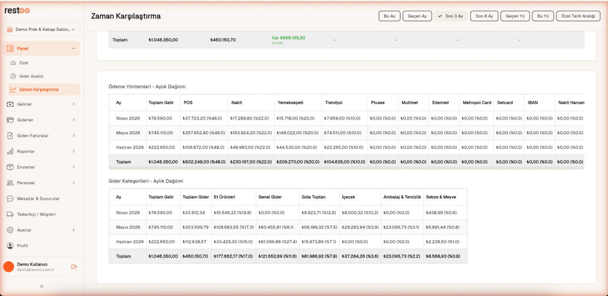Expand the Ayarlar submenu

coord(73,230)
